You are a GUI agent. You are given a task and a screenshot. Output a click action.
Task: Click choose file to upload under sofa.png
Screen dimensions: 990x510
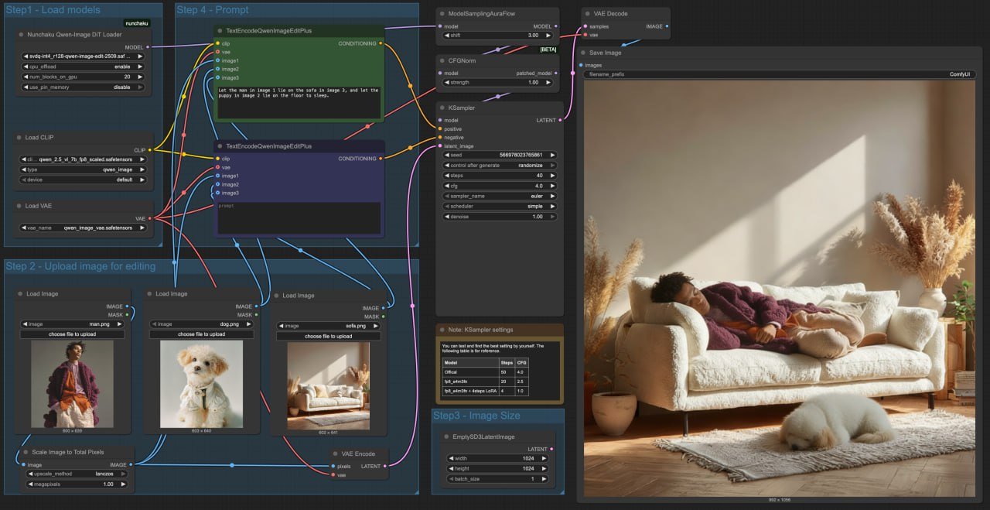[328, 337]
